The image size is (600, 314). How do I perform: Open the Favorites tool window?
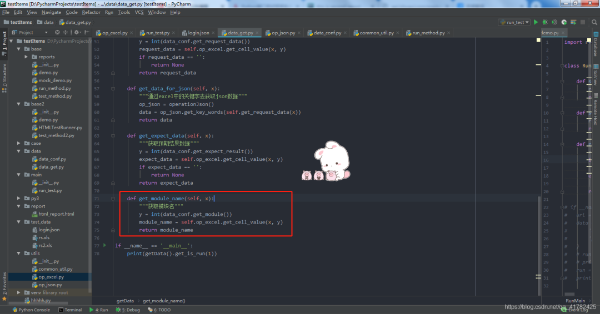4,286
